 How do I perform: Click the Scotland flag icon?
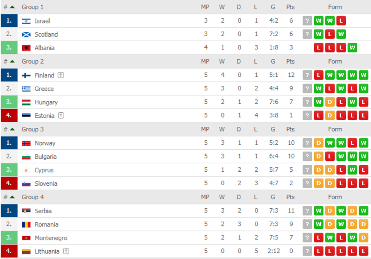coord(26,35)
